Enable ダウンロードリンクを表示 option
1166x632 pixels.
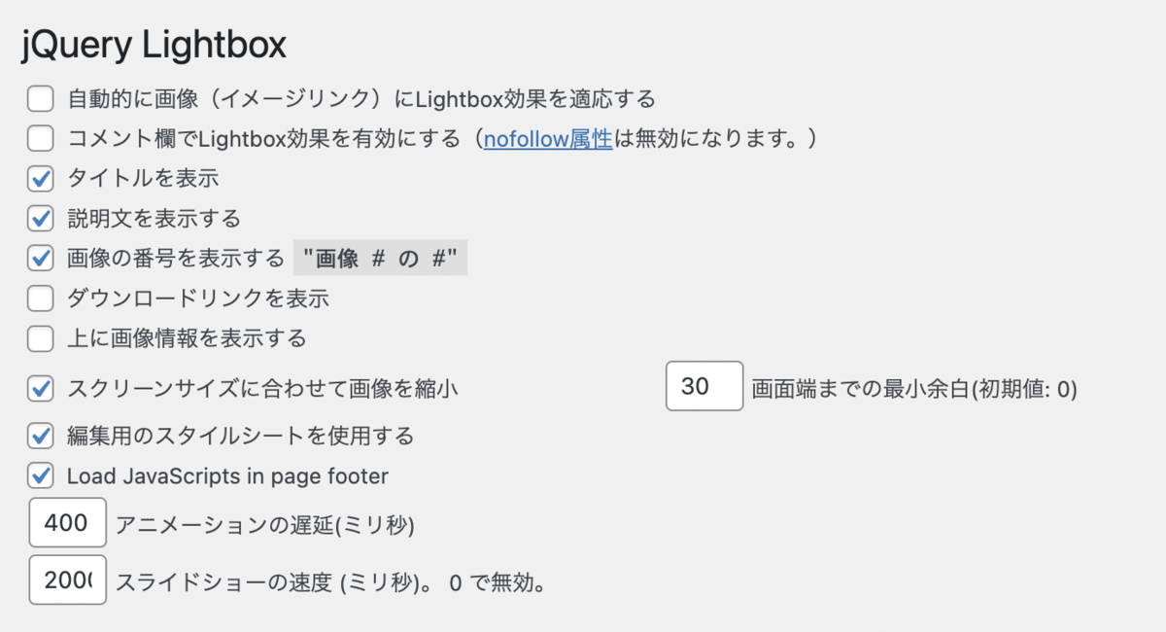pyautogui.click(x=40, y=298)
